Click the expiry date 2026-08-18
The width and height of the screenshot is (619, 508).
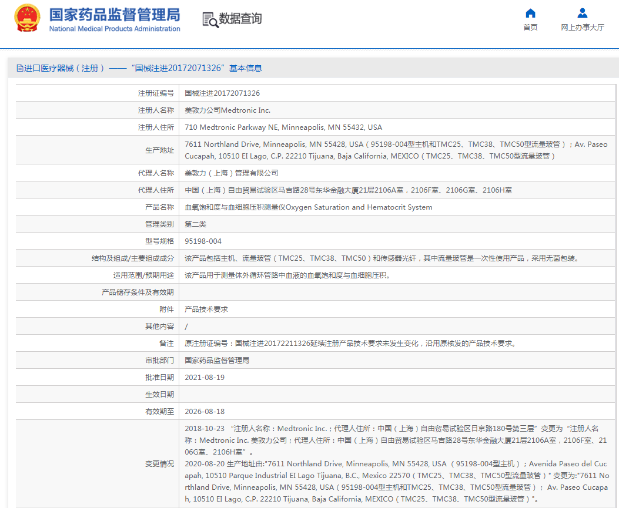[x=205, y=412]
